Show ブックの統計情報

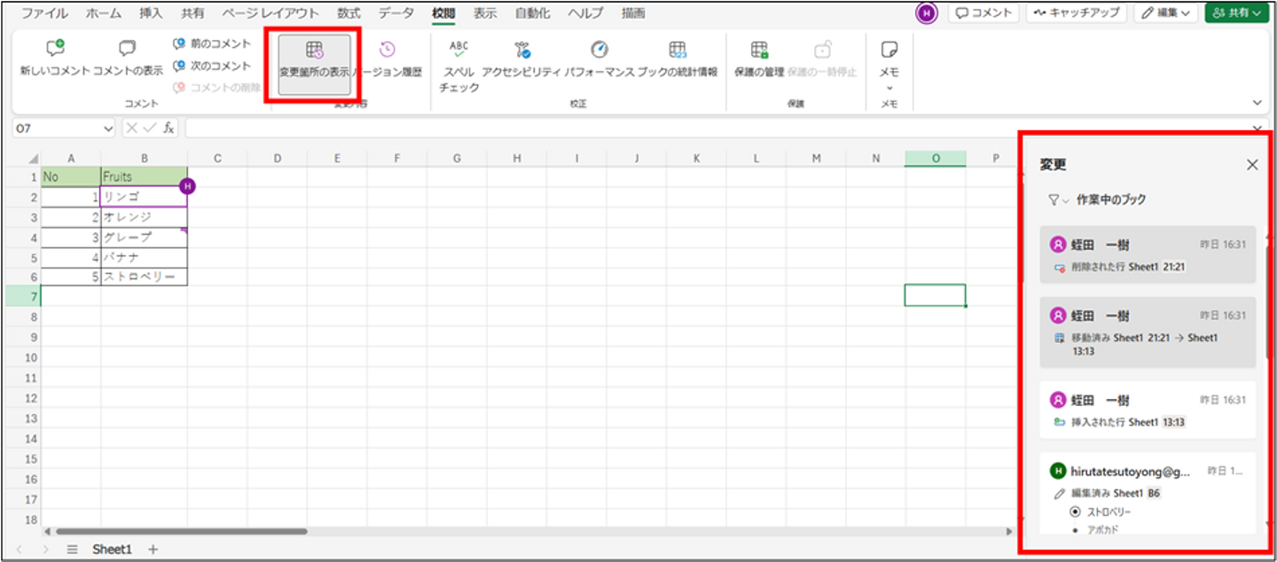pyautogui.click(x=678, y=59)
